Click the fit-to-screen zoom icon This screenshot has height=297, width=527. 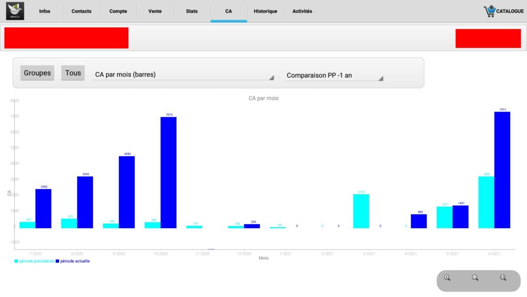(x=503, y=277)
